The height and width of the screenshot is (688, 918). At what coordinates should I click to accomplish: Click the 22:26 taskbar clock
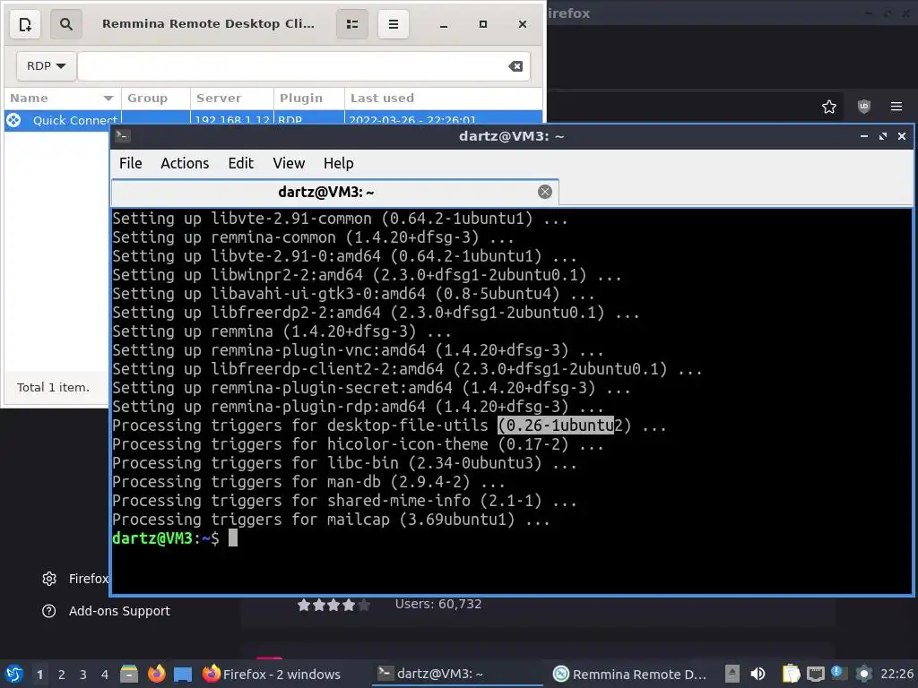tap(896, 674)
